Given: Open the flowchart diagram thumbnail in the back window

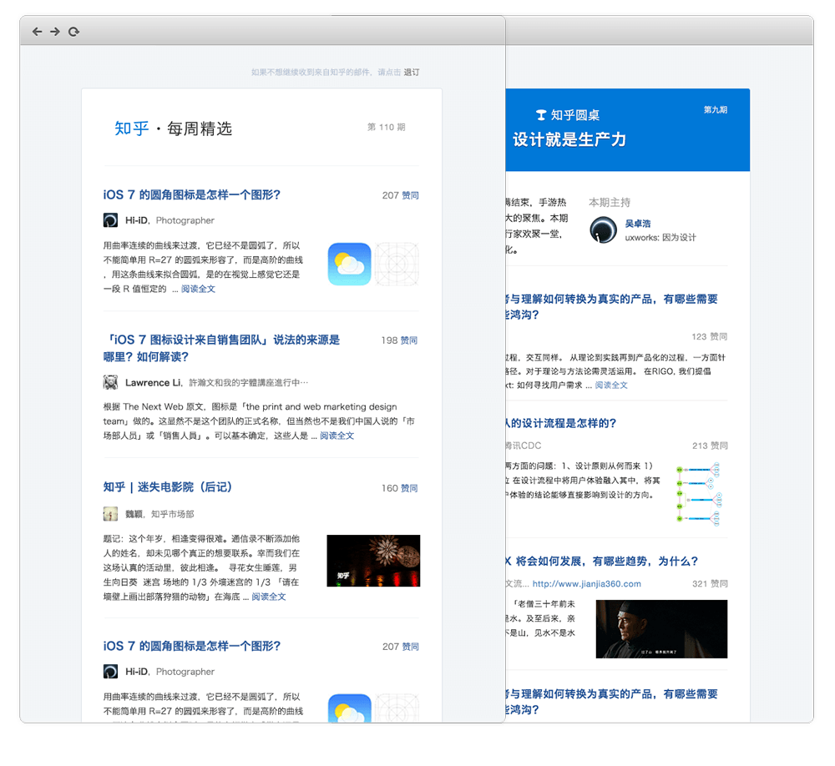Looking at the screenshot, I should click(699, 494).
